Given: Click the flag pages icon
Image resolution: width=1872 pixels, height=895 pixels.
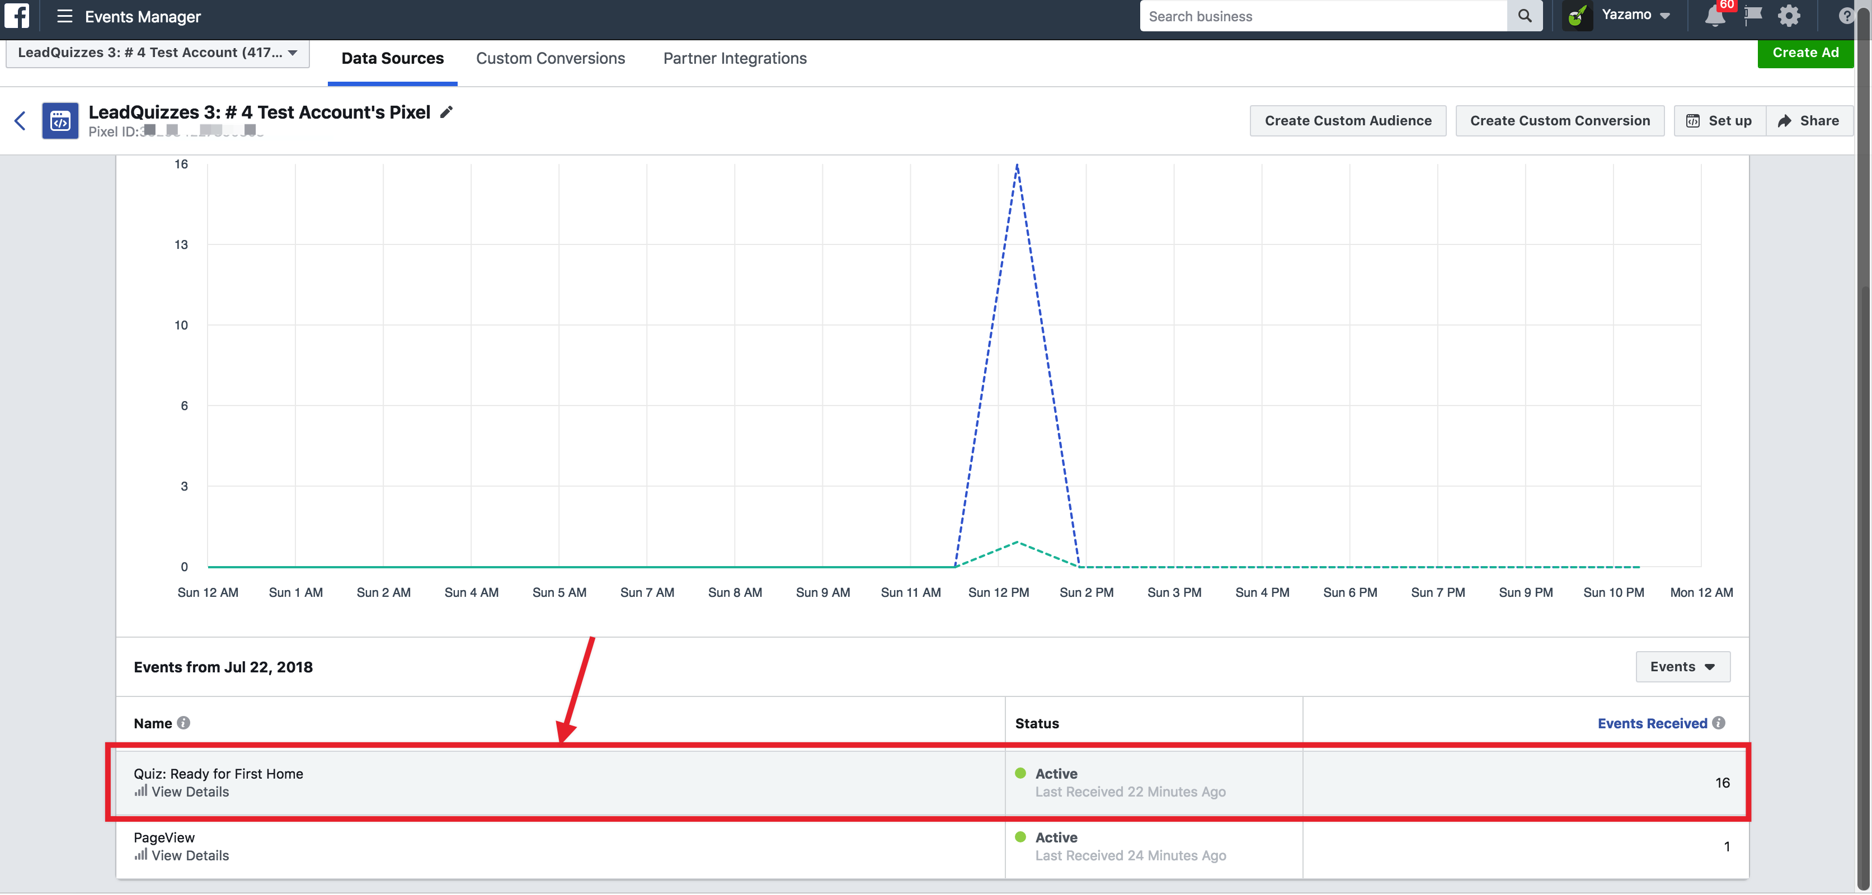Looking at the screenshot, I should click(1753, 15).
